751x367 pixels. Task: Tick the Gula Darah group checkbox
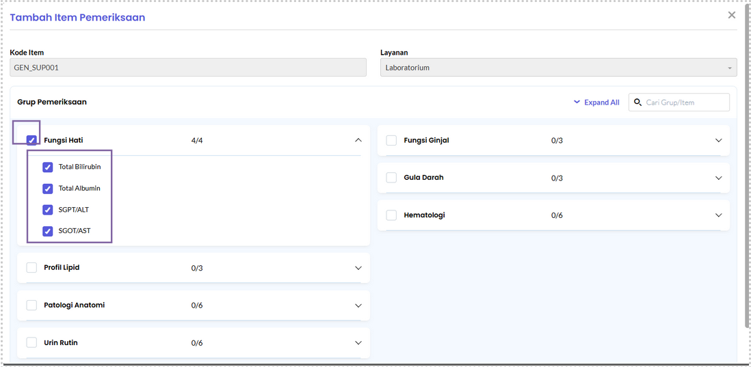[x=391, y=178]
